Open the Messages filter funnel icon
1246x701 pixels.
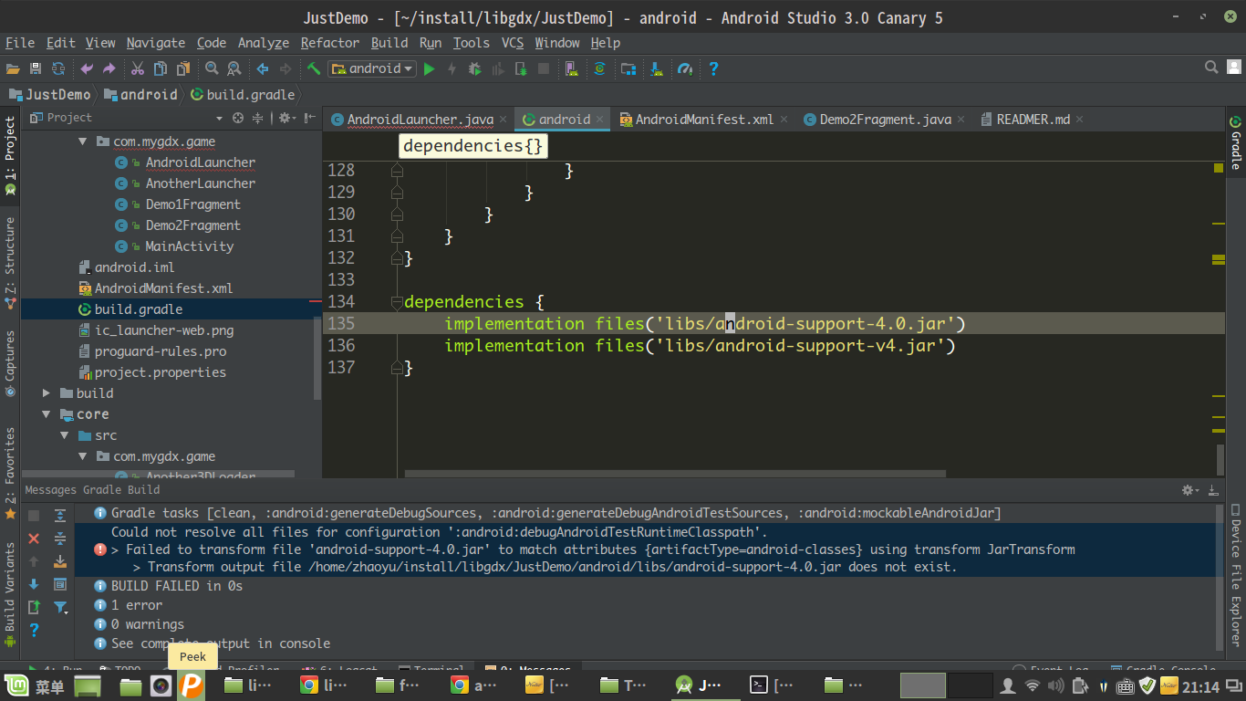click(x=60, y=607)
